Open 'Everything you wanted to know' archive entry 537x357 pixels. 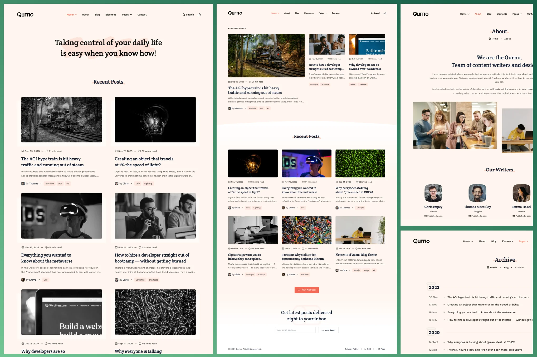[x=481, y=312]
